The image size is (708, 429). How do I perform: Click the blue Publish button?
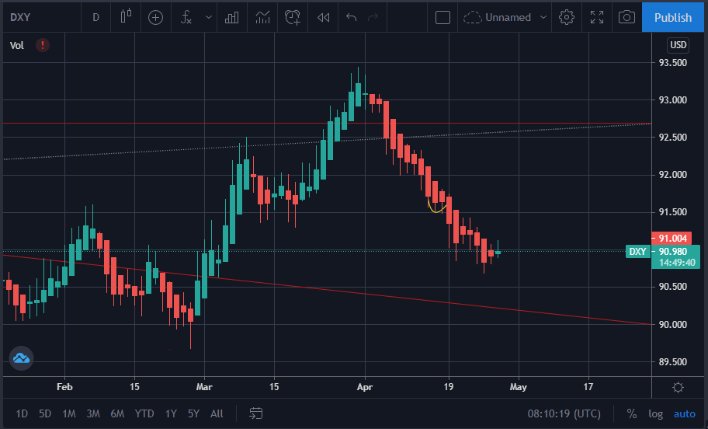[x=673, y=17]
